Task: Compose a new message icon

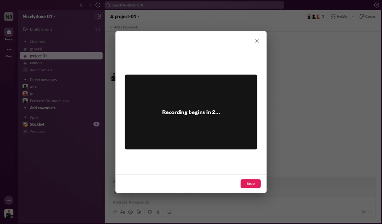Action: click(99, 16)
